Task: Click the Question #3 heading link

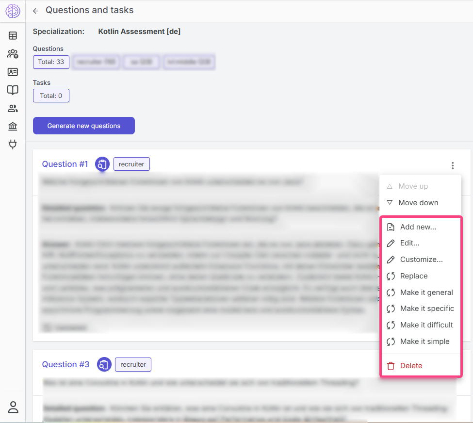Action: coord(66,364)
